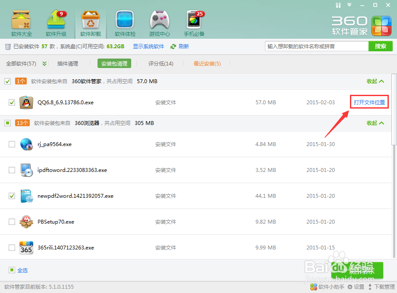Check the rj_pa9564.exe checkbox
The image size is (397, 293).
click(x=12, y=144)
